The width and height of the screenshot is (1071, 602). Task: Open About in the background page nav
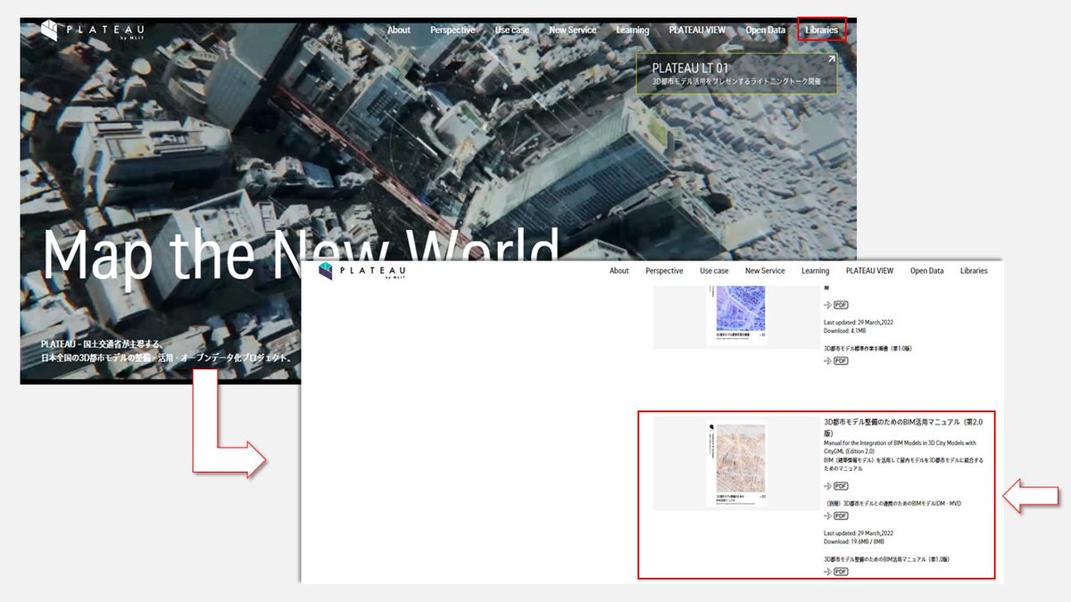click(x=399, y=30)
